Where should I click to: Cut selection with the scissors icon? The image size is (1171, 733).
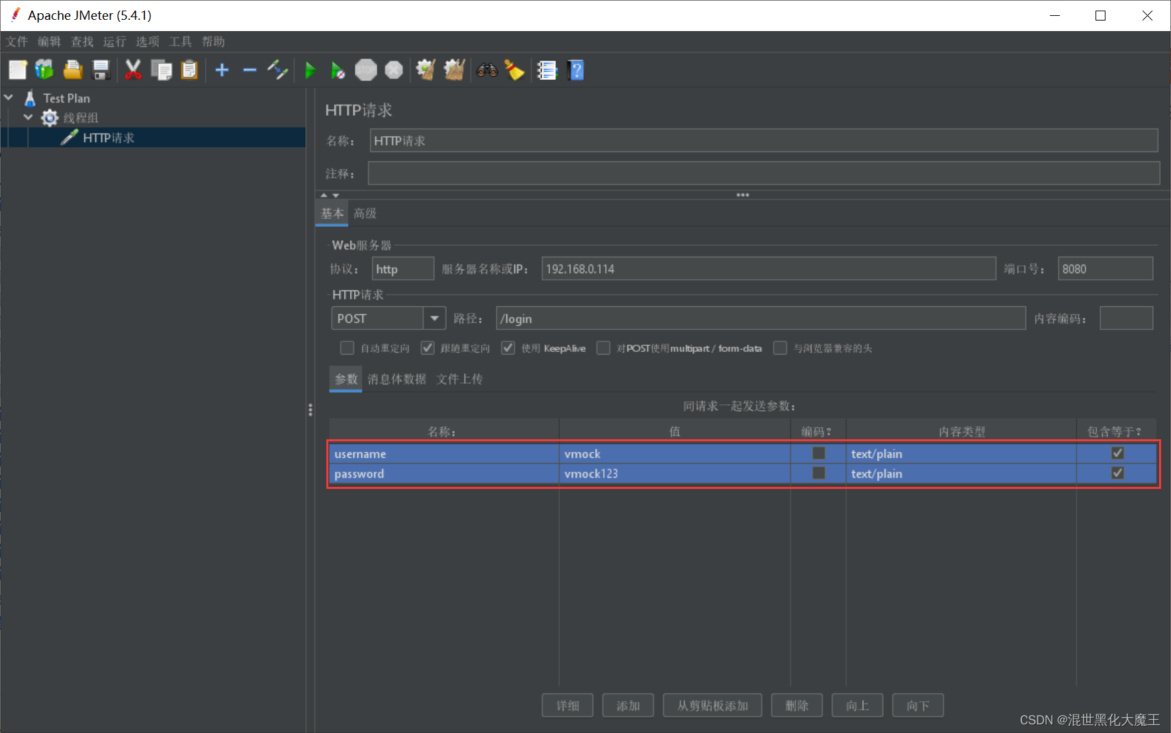click(133, 70)
